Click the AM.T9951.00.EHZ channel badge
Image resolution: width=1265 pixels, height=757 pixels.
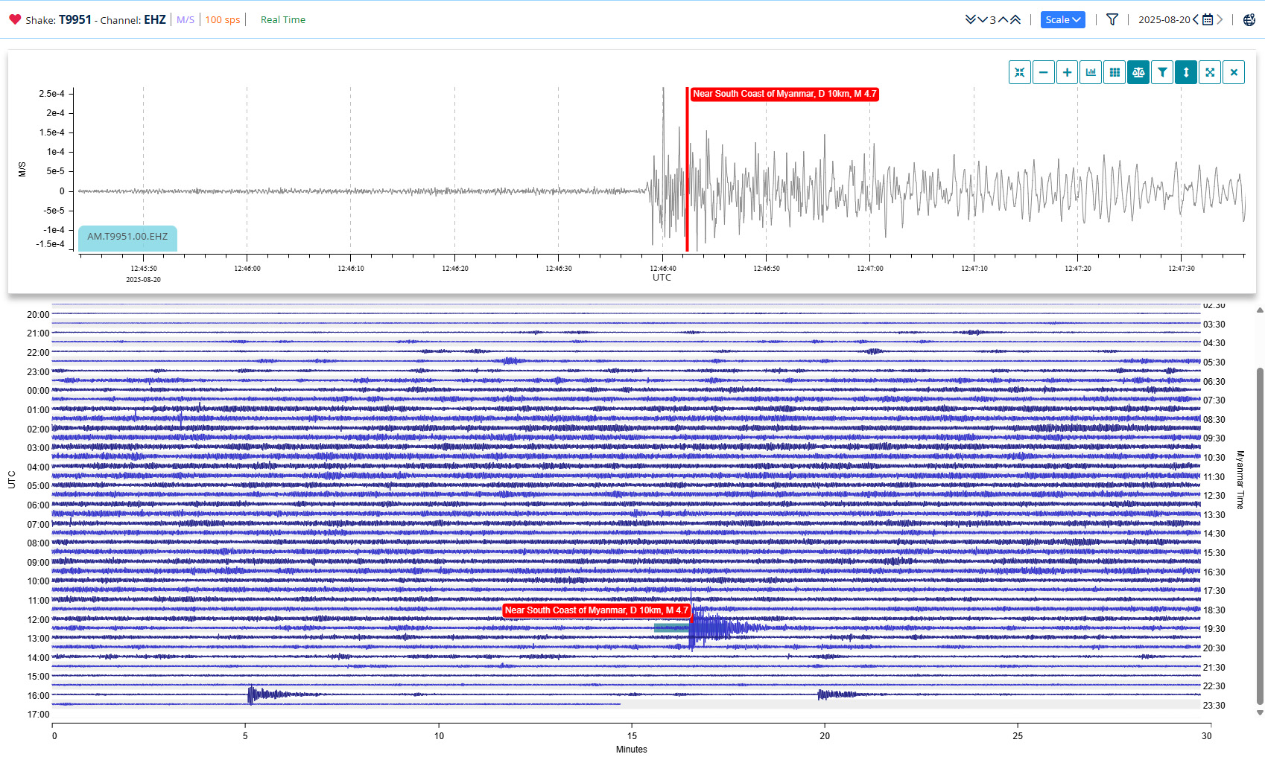(x=127, y=237)
